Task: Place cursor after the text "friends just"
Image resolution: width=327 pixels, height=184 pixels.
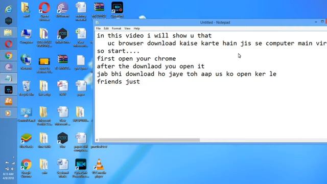Action: (x=141, y=82)
